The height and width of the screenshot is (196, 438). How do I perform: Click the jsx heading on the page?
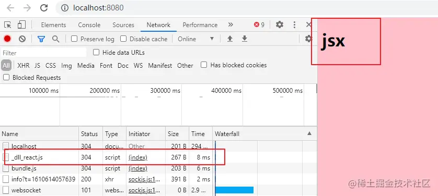point(333,41)
